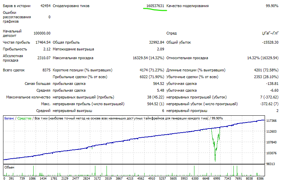Select the modeling quality value 99.90%
This screenshot has height=183, width=285.
(272, 6)
